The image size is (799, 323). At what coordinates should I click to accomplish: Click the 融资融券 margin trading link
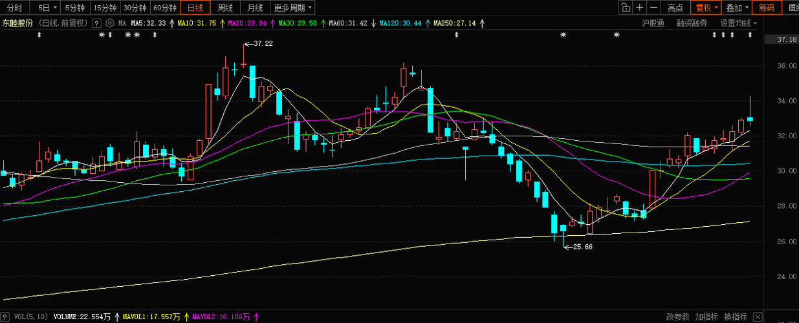coord(692,23)
